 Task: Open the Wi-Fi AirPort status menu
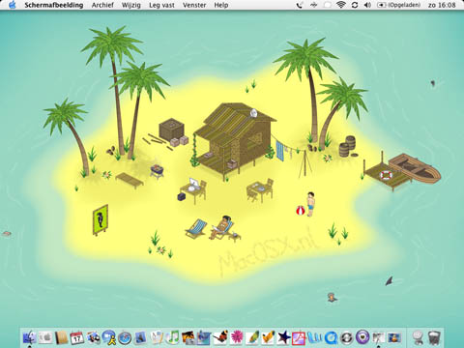341,5
